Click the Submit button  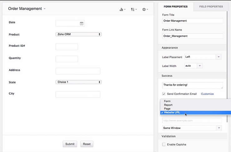click(70, 144)
